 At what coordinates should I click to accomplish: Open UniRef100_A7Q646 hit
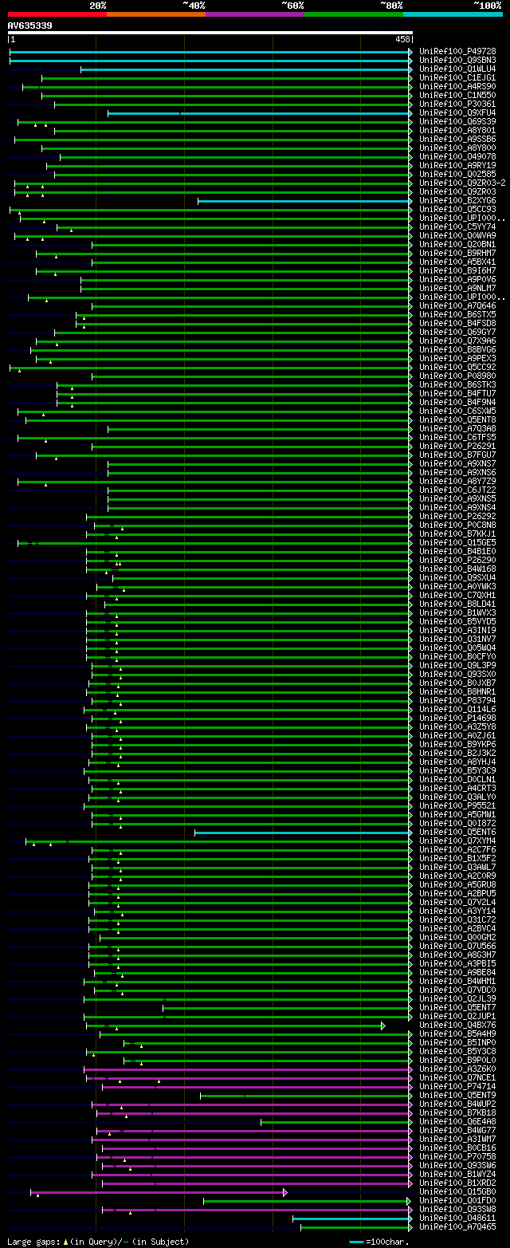tap(457, 305)
